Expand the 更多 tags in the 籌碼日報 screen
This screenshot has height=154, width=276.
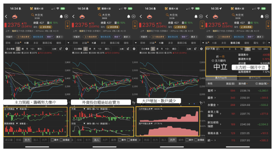[x=260, y=37]
